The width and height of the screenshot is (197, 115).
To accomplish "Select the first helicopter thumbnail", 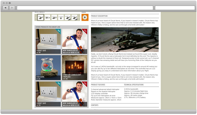I will [x=41, y=17].
